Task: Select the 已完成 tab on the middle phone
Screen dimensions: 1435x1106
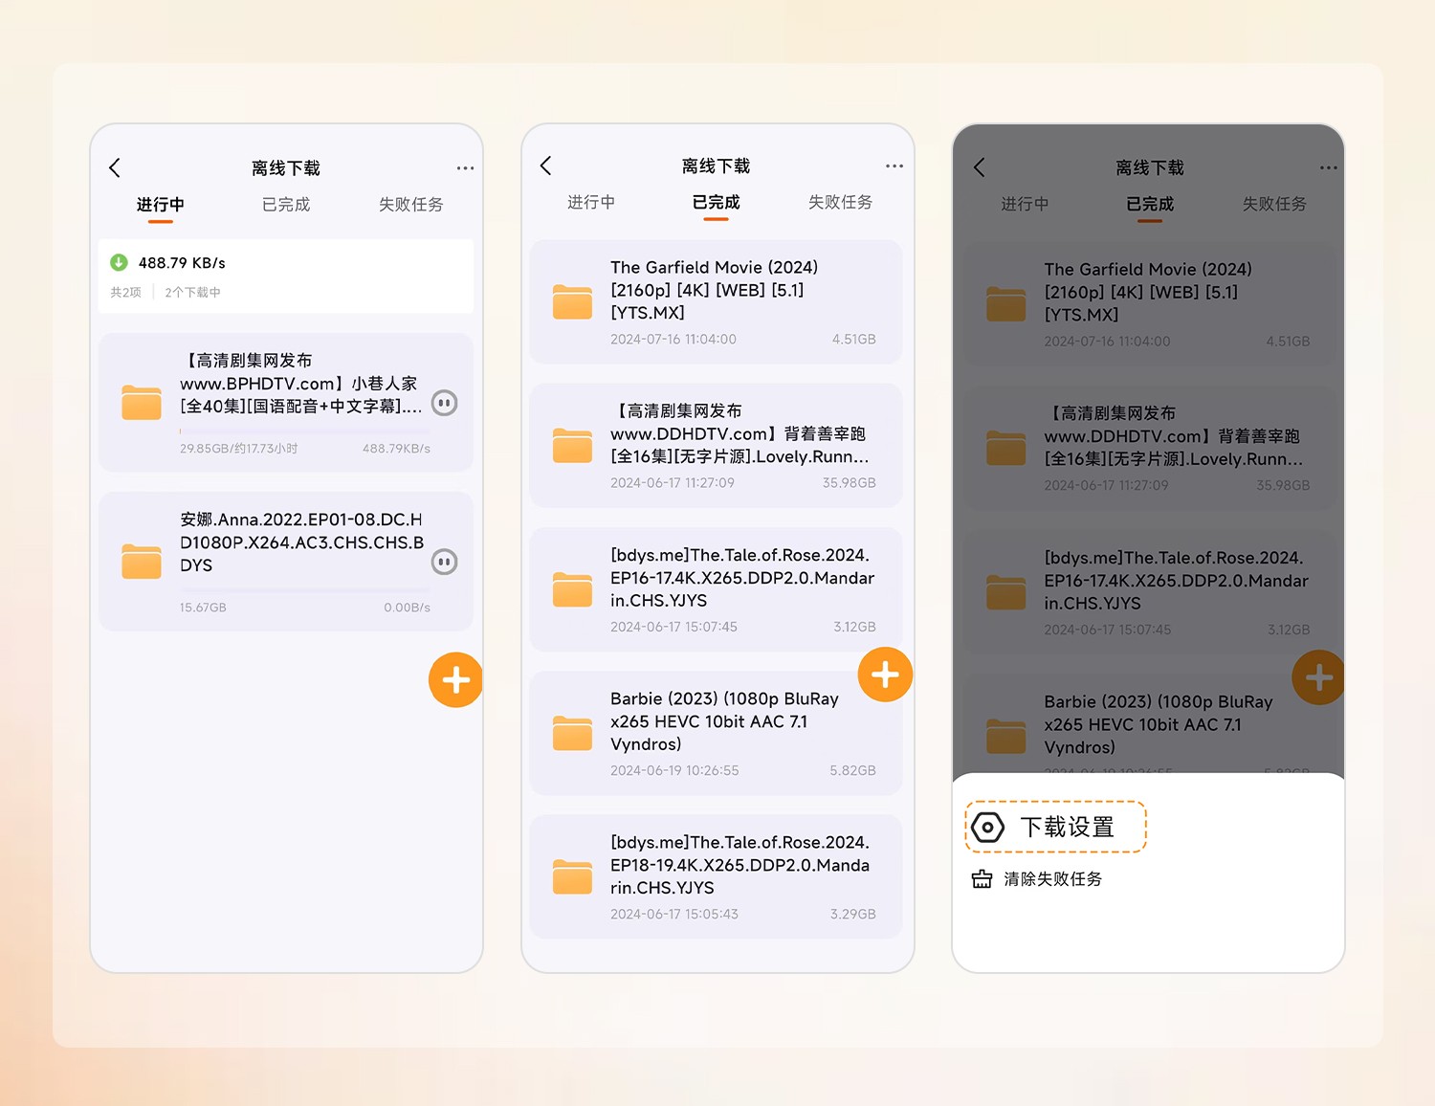Action: tap(716, 203)
